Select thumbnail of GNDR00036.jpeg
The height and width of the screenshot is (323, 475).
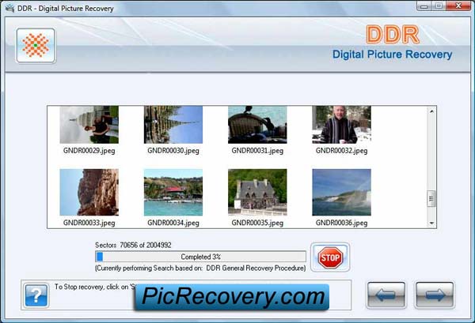pos(342,192)
